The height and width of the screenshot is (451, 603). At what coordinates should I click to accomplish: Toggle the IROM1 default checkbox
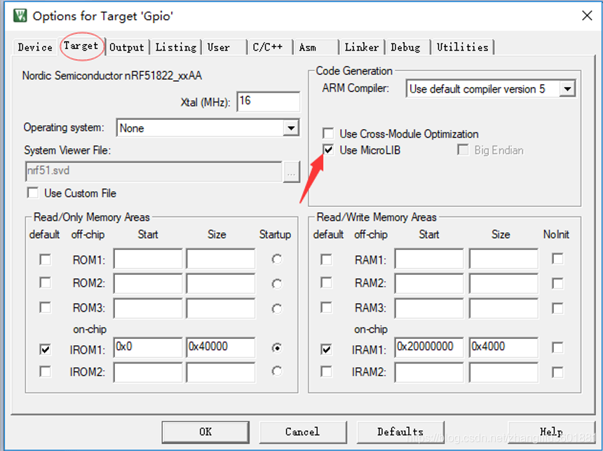[x=45, y=349]
